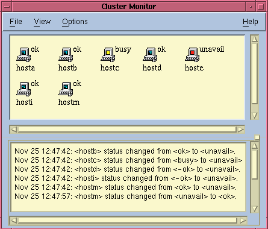Click the left arrow of log panel horizontal scrollbar
Image resolution: width=268 pixels, height=229 pixels.
pos(14,221)
